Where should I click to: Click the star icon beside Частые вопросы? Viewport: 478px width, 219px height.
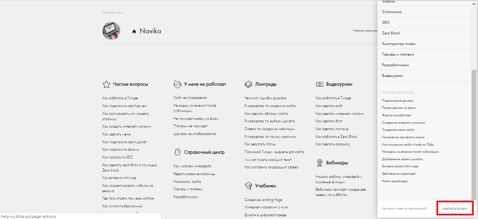(x=106, y=84)
